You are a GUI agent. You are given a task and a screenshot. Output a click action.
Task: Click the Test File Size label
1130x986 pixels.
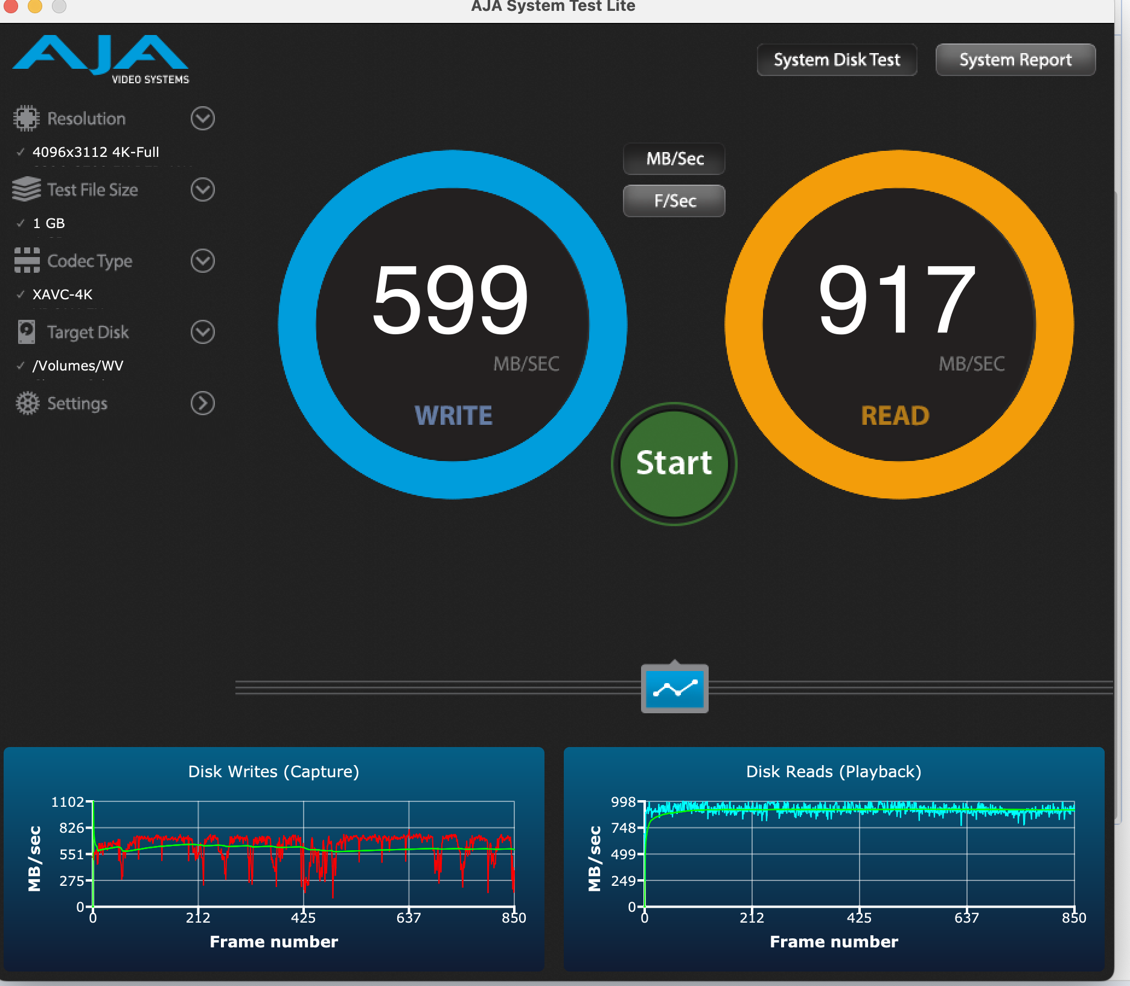pos(92,189)
